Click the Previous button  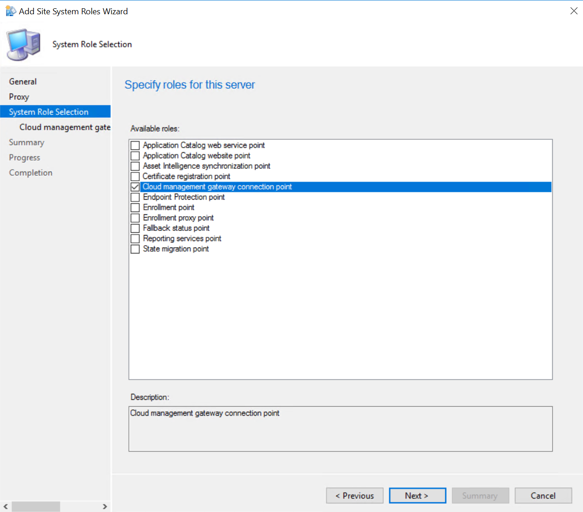click(x=355, y=495)
